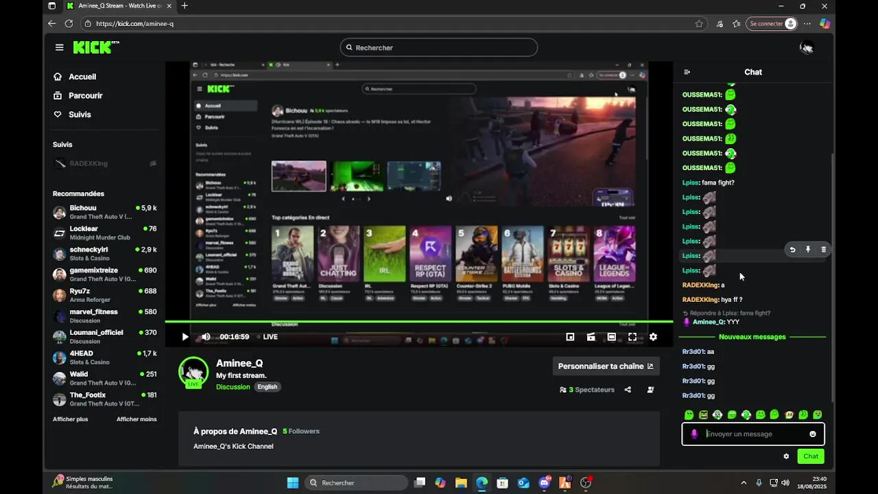Image resolution: width=878 pixels, height=494 pixels.
Task: Open recommended channel schneckyirl
Action: (x=105, y=253)
